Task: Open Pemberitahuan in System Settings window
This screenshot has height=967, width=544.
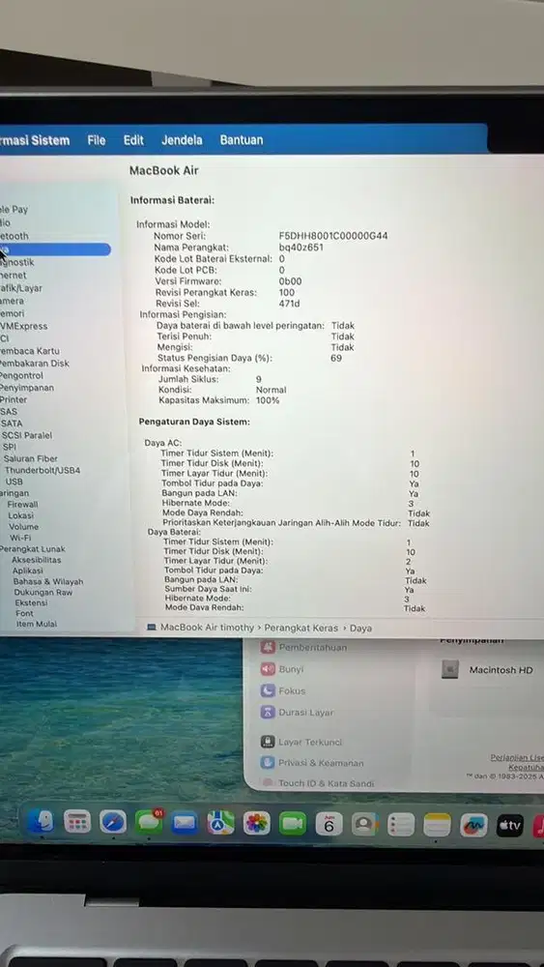Action: pos(313,647)
